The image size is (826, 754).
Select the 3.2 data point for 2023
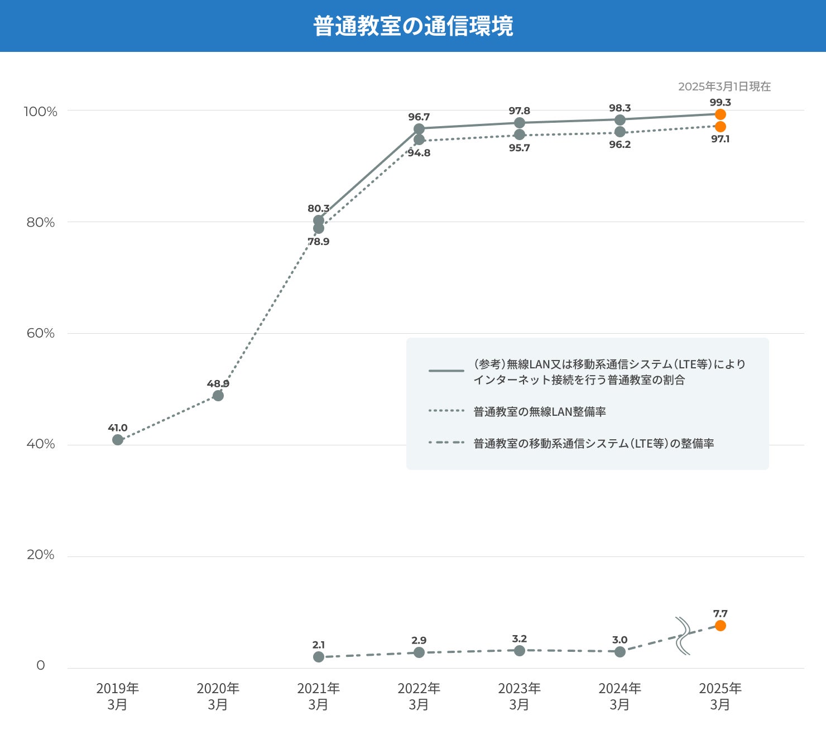click(x=520, y=651)
